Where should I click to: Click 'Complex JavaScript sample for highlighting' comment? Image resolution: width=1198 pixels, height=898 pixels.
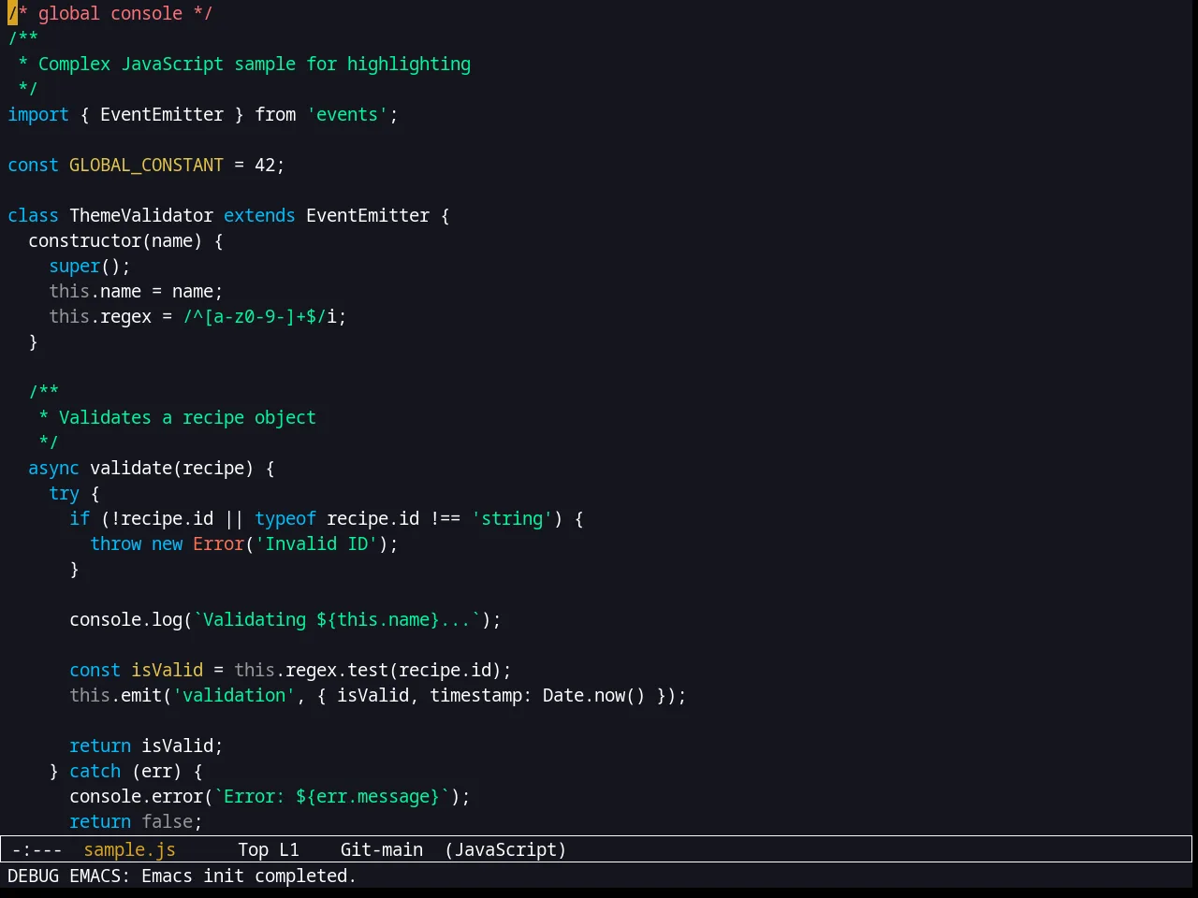point(255,64)
